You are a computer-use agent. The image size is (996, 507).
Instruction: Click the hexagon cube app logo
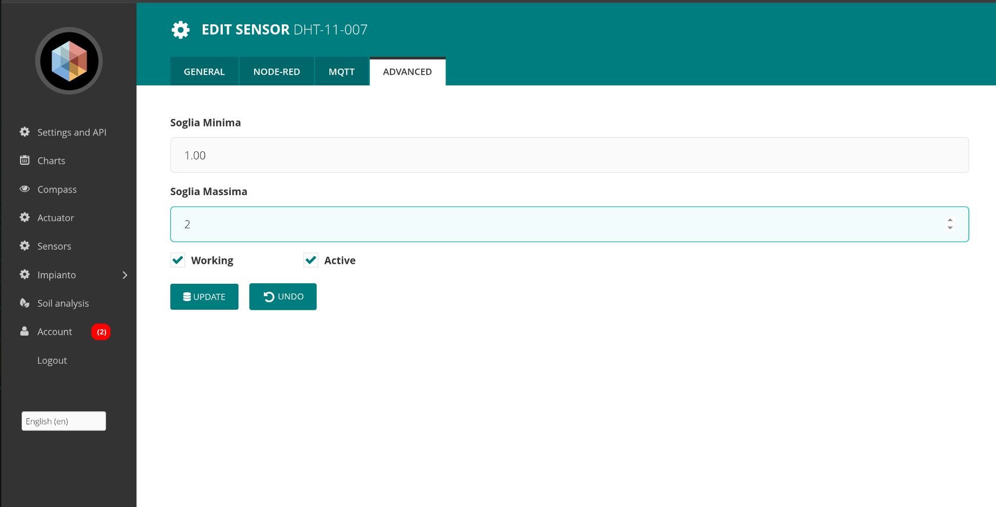(x=69, y=61)
